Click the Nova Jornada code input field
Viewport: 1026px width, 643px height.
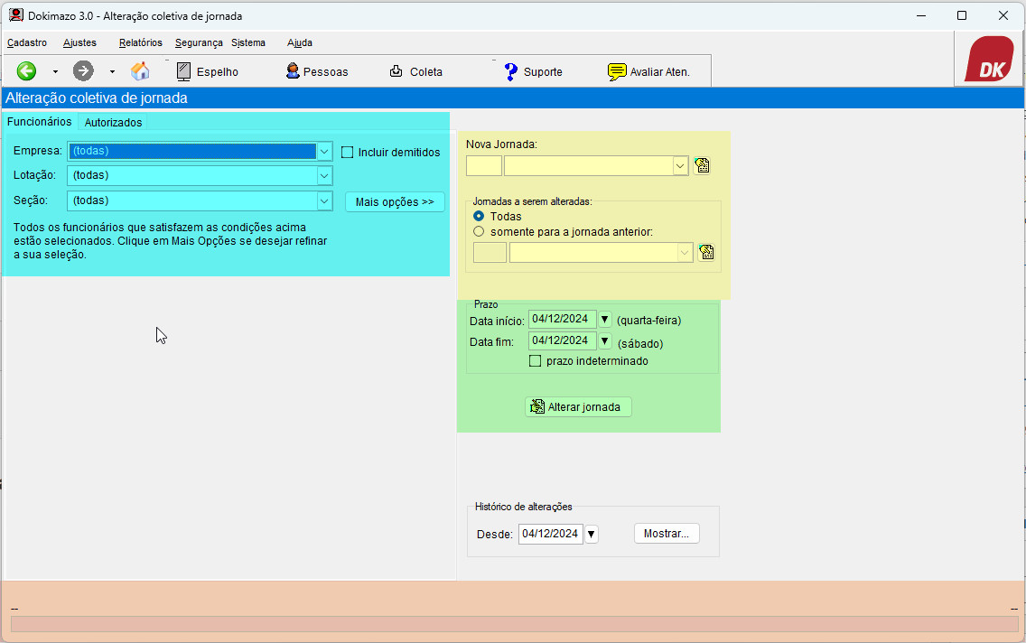pos(484,165)
